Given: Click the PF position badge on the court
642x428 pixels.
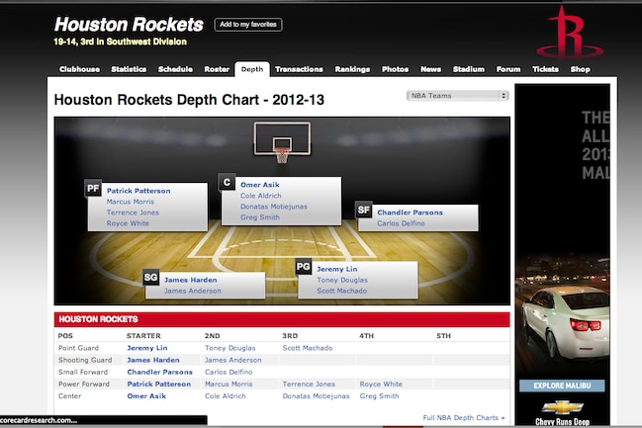Looking at the screenshot, I should coord(93,188).
